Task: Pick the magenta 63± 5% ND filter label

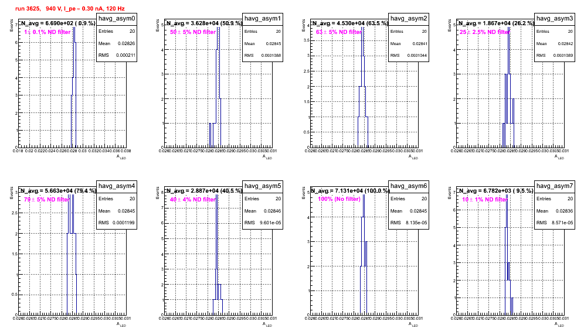Action: click(339, 32)
